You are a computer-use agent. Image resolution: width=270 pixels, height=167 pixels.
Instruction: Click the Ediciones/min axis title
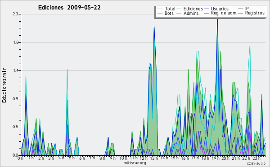4,85
